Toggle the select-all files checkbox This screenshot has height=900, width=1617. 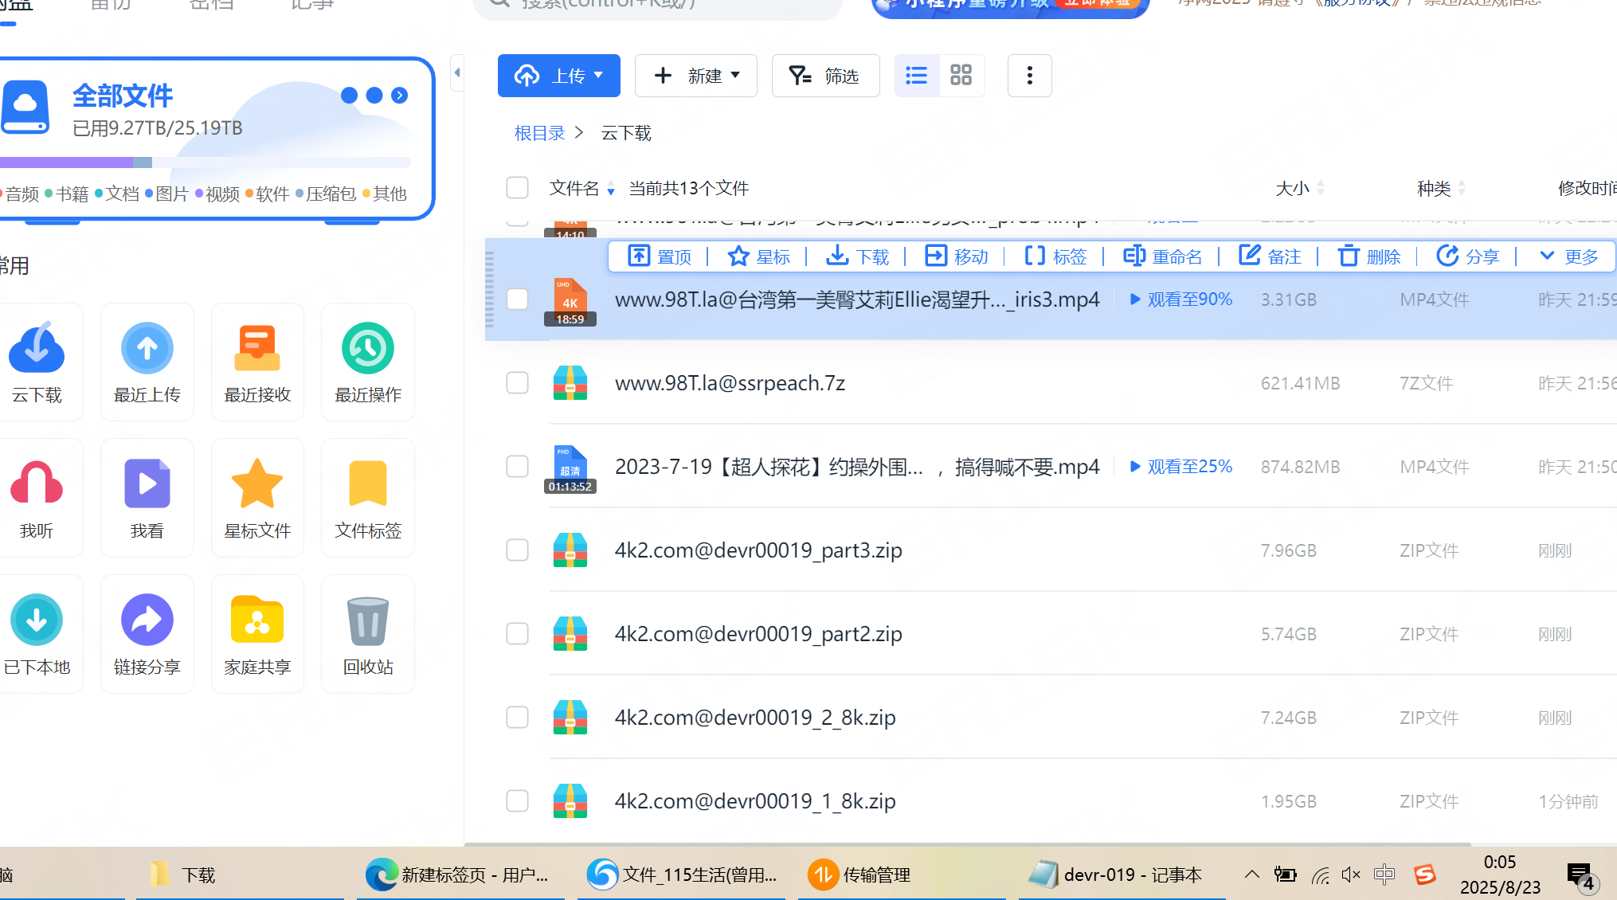point(518,188)
